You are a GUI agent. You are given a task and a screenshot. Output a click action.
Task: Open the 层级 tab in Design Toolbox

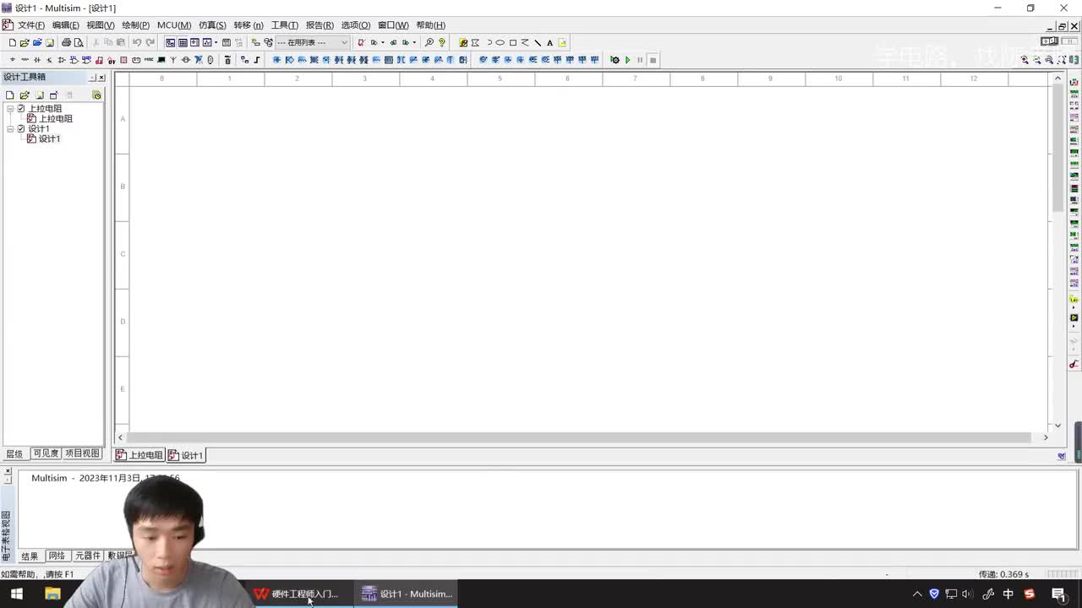[x=14, y=453]
